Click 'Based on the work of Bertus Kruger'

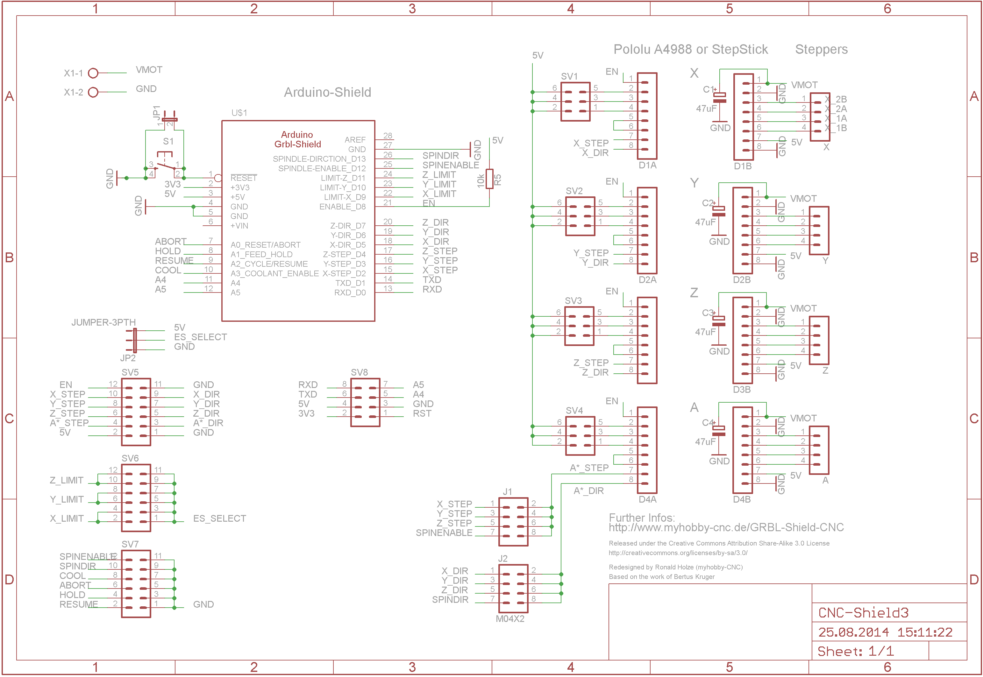point(661,577)
